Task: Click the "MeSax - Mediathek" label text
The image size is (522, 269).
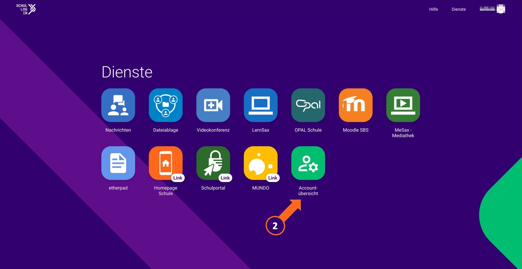Action: click(403, 133)
